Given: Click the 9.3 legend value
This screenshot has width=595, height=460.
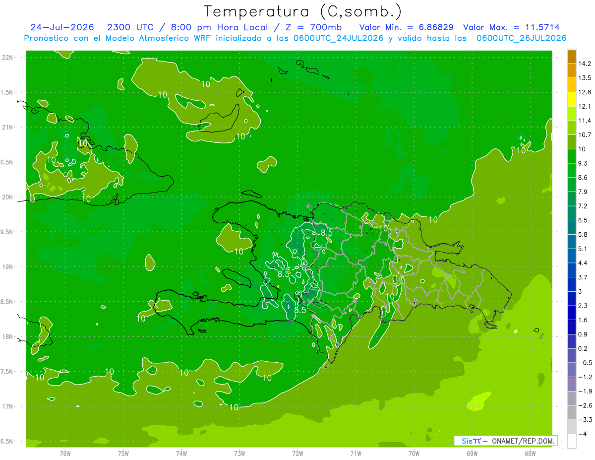Looking at the screenshot, I should 583,163.
